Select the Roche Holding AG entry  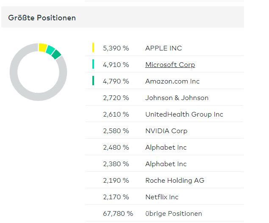click(175, 181)
